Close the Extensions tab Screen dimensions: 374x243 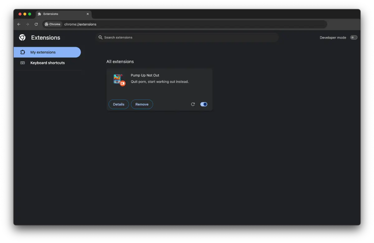coord(88,14)
